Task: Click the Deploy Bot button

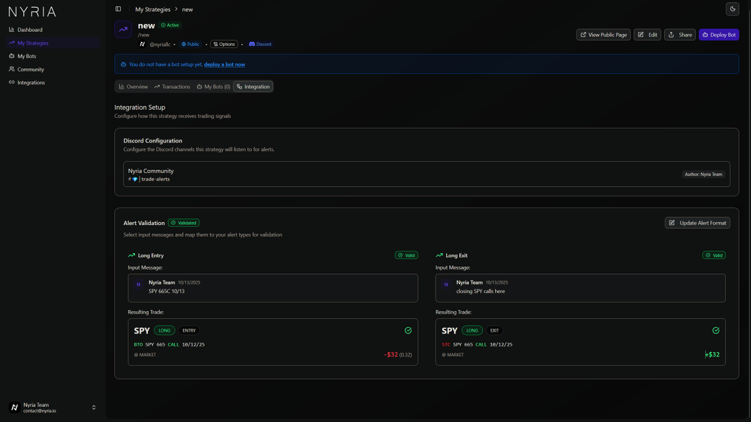Action: point(719,35)
